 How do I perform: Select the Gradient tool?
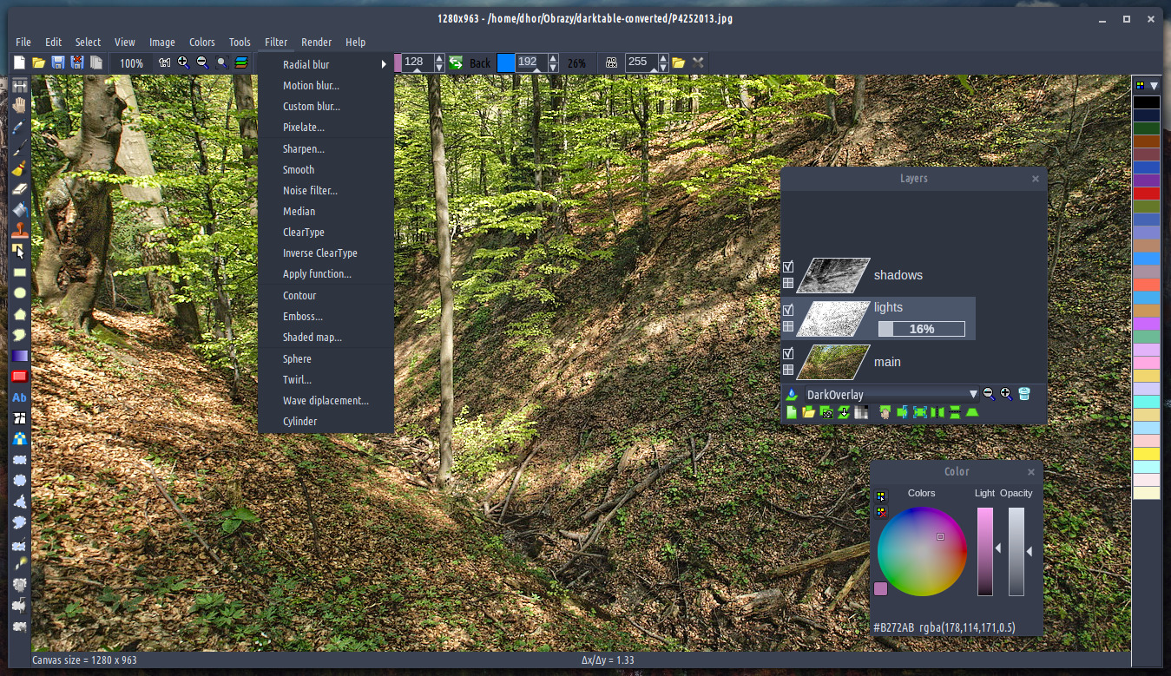19,356
